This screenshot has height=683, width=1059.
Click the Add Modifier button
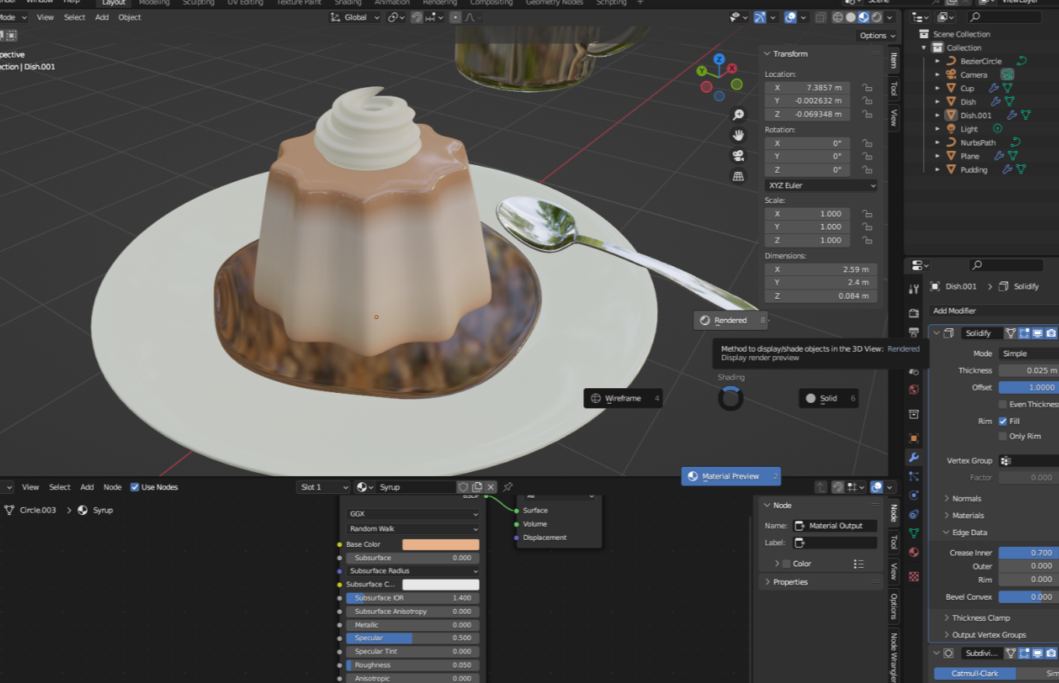993,310
